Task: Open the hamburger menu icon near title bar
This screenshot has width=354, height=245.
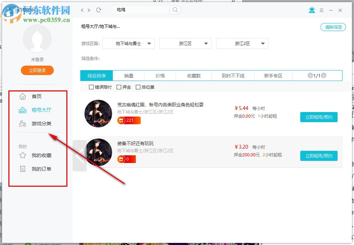Action: pos(322,10)
